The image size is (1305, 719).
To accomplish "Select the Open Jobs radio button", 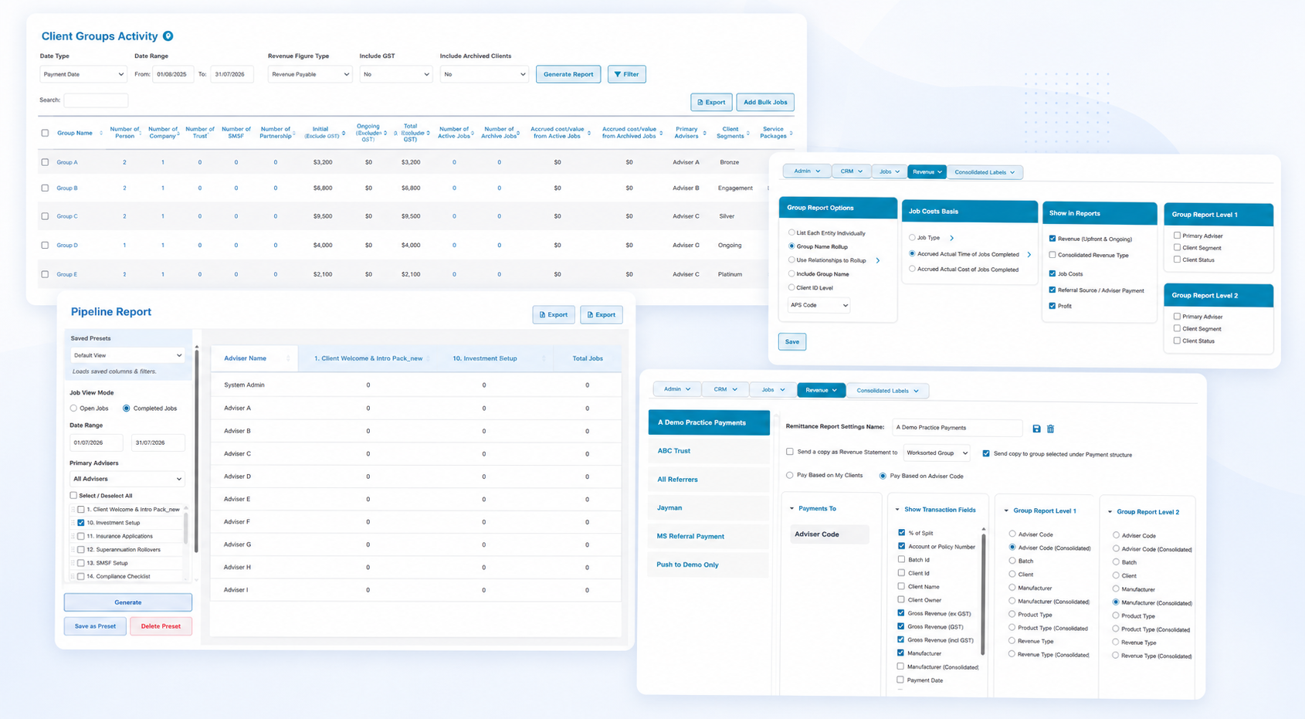I will 73,409.
